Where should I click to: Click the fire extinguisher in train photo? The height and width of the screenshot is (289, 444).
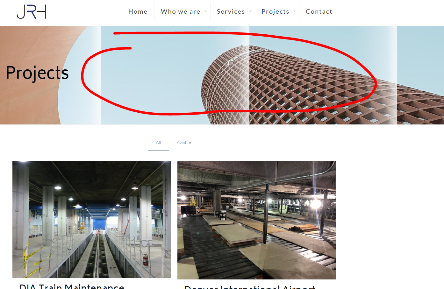coord(146,260)
